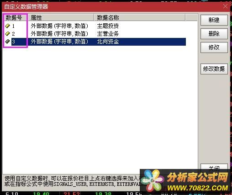Create new custom data with 新建
The width and height of the screenshot is (232, 195).
pos(214,20)
